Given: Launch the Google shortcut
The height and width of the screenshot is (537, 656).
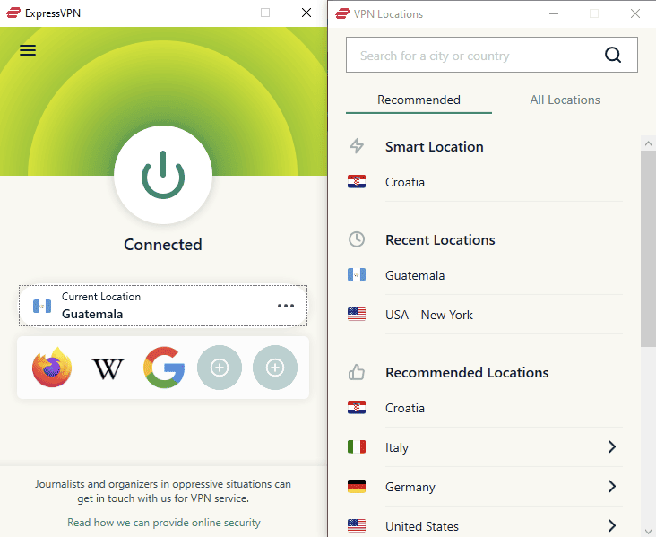Looking at the screenshot, I should 164,367.
